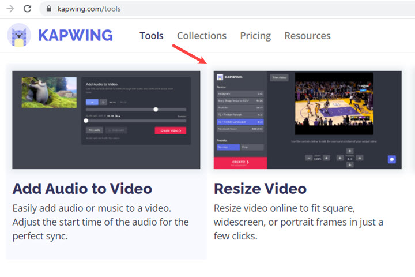Click the red CREATE! button
The width and height of the screenshot is (415, 277).
point(240,163)
